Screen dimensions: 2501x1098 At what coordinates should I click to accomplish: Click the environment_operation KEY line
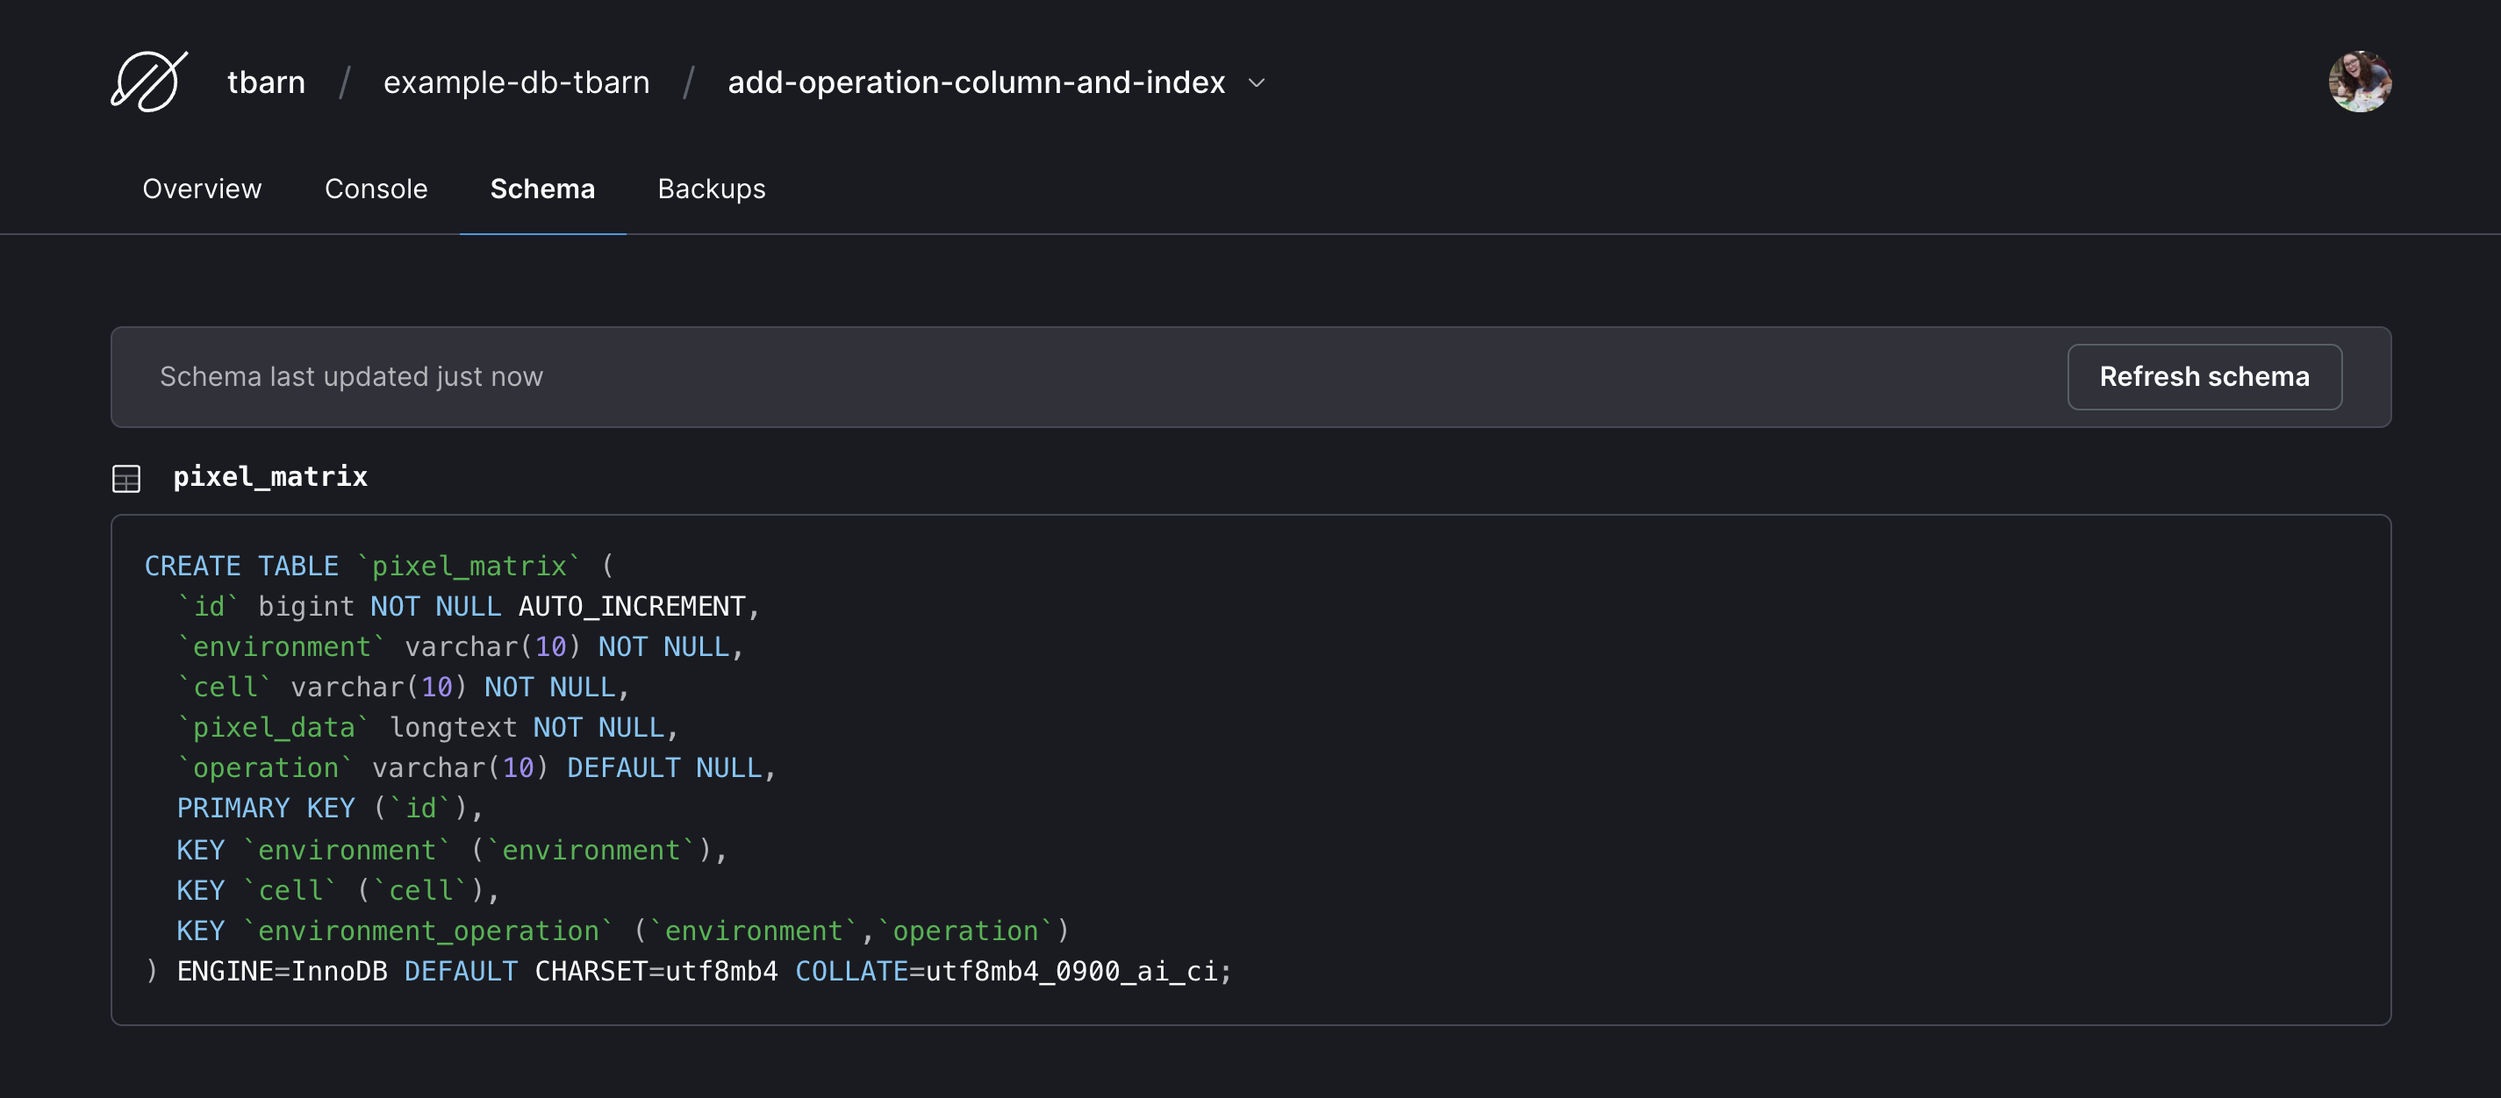coord(621,930)
